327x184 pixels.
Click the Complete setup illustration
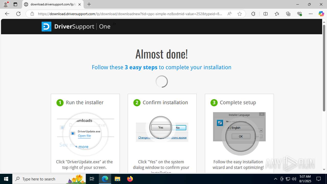tap(239, 133)
